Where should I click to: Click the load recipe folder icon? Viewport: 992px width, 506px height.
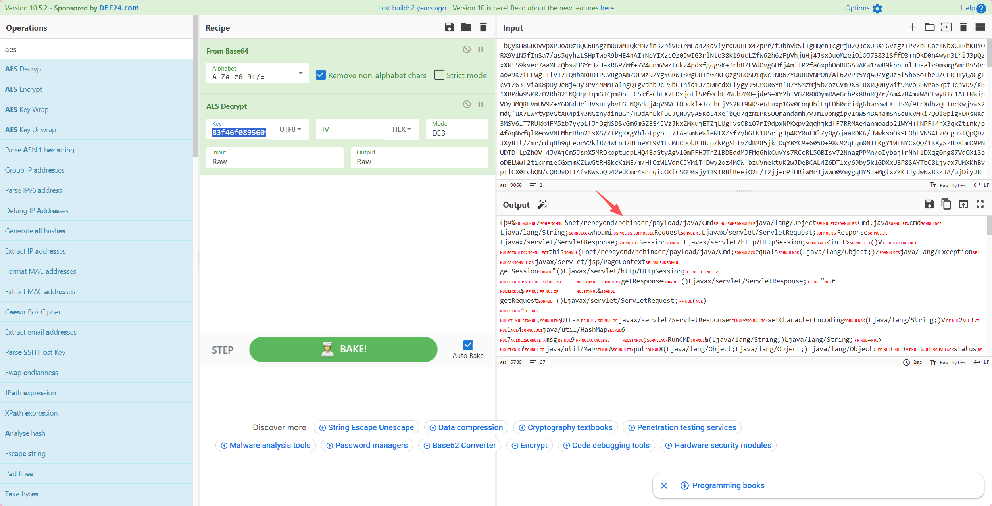466,27
